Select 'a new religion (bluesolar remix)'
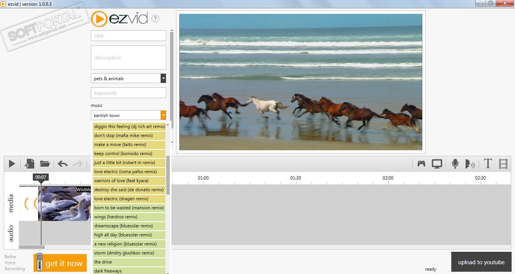 click(x=129, y=244)
